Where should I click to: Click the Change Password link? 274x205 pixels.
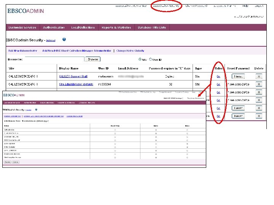click(196, 6)
